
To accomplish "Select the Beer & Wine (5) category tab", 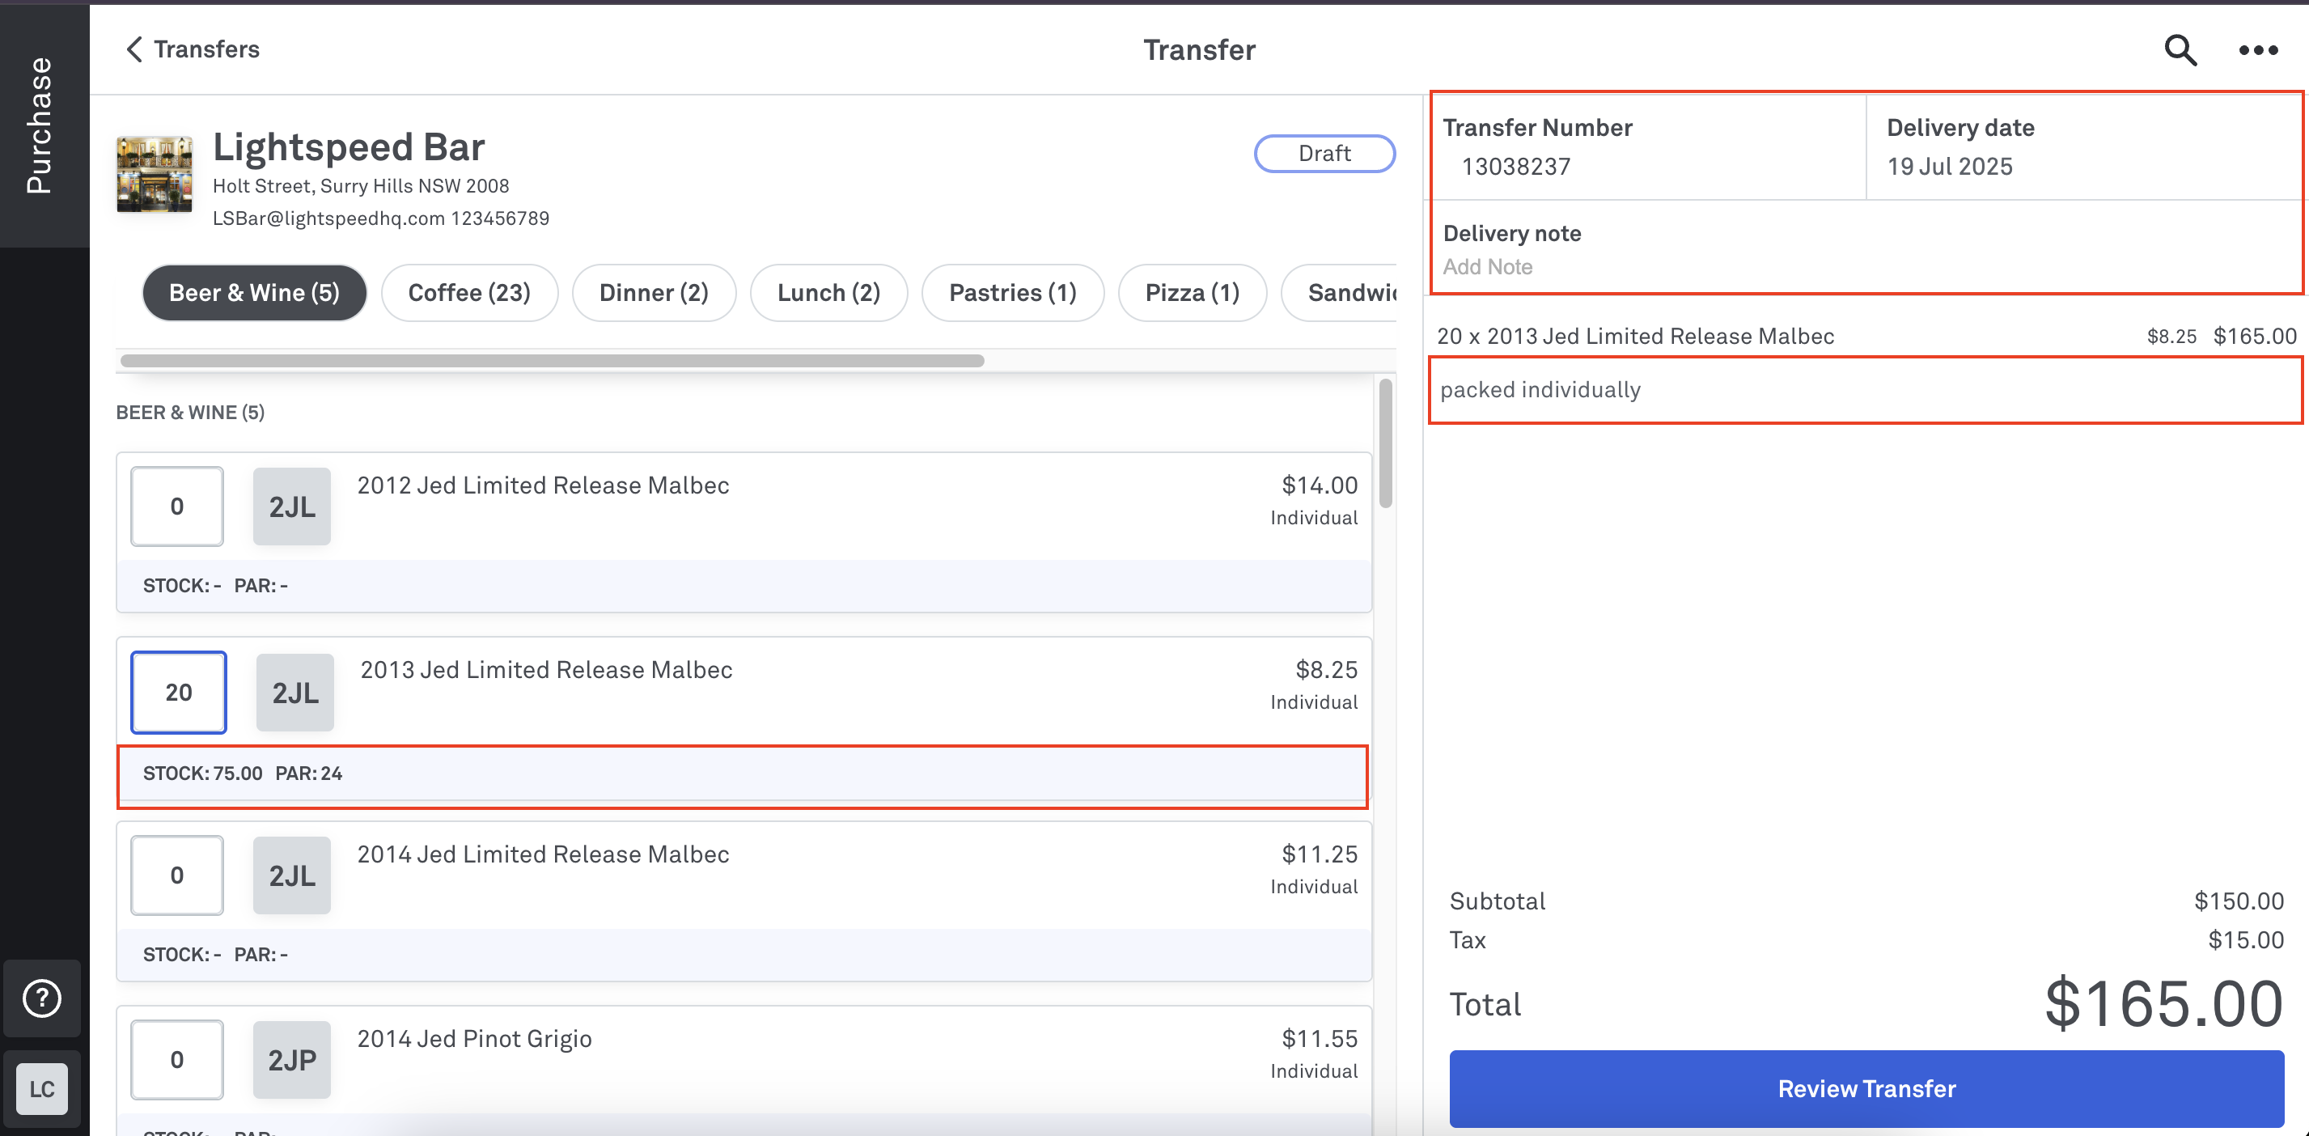I will pos(255,292).
